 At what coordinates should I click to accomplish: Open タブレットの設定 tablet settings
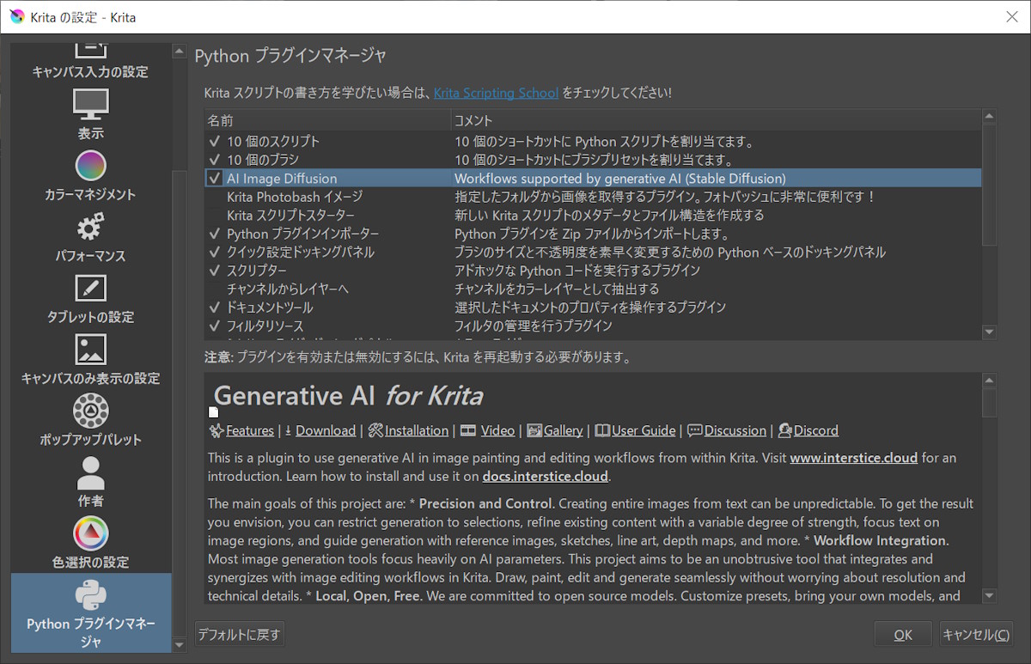click(x=90, y=299)
